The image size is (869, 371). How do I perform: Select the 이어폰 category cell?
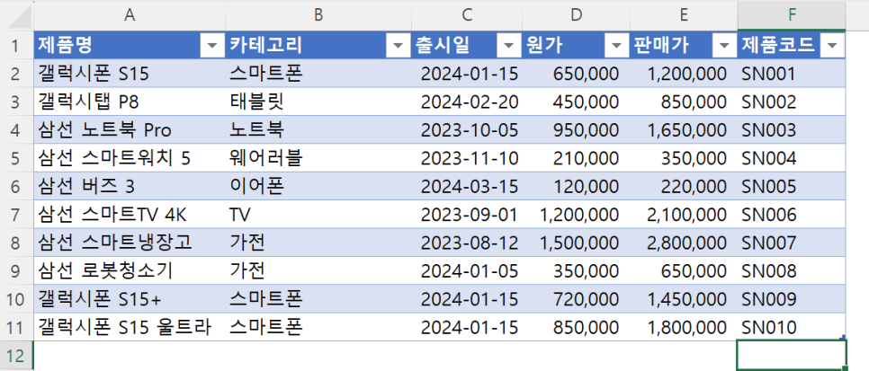[318, 187]
